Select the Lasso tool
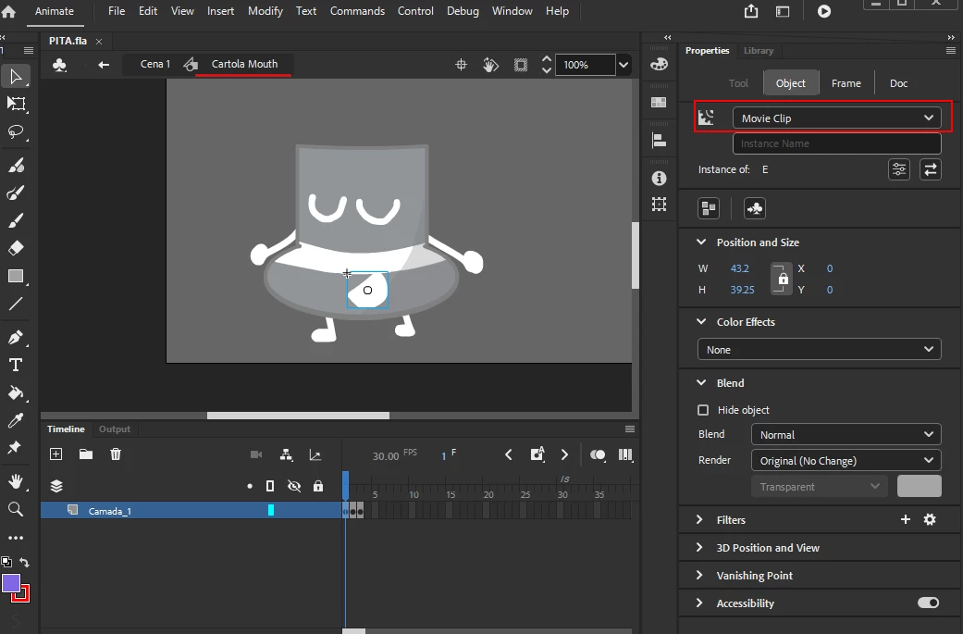This screenshot has width=963, height=634. click(x=16, y=131)
